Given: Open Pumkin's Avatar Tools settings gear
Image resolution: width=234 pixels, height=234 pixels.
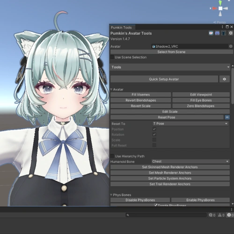Looking at the screenshot, I should point(231,33).
